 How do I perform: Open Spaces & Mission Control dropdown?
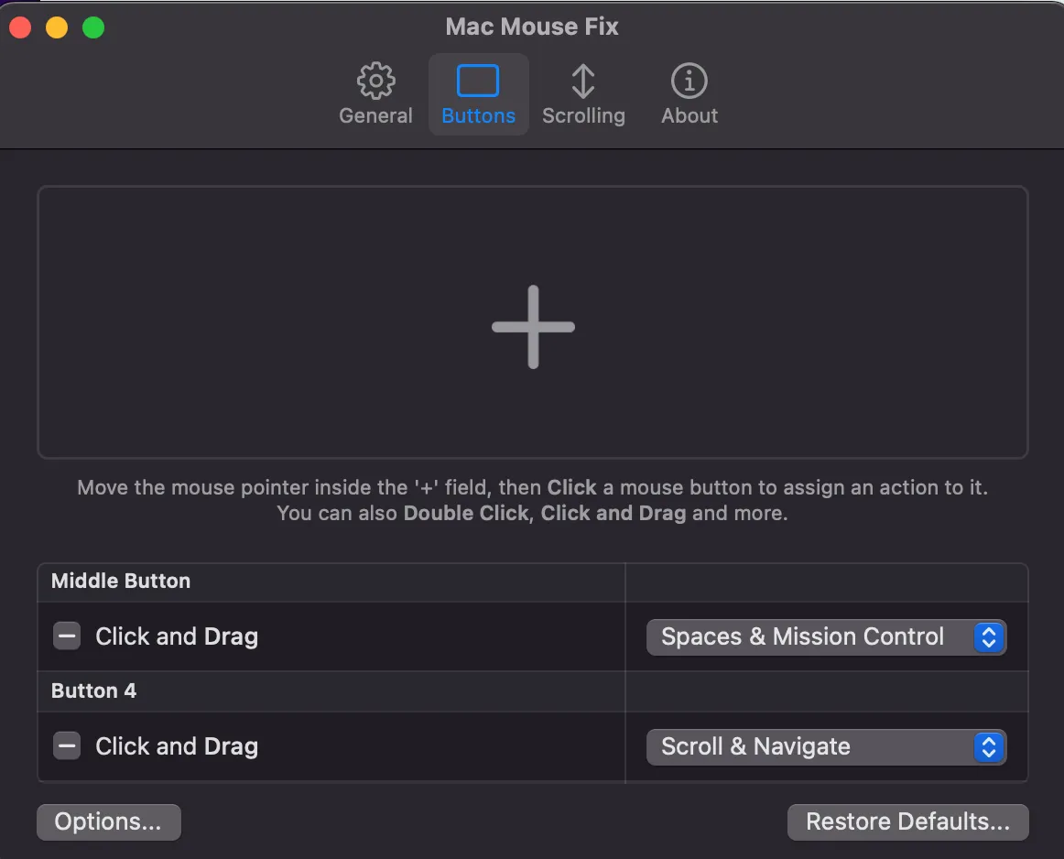(826, 637)
